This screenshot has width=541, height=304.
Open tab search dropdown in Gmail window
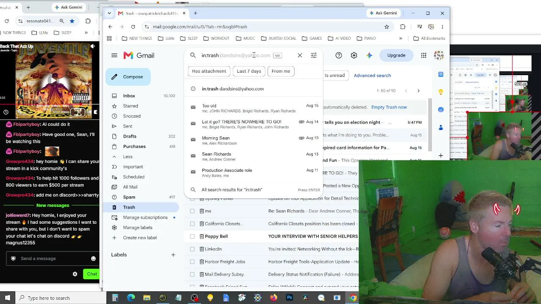109,13
